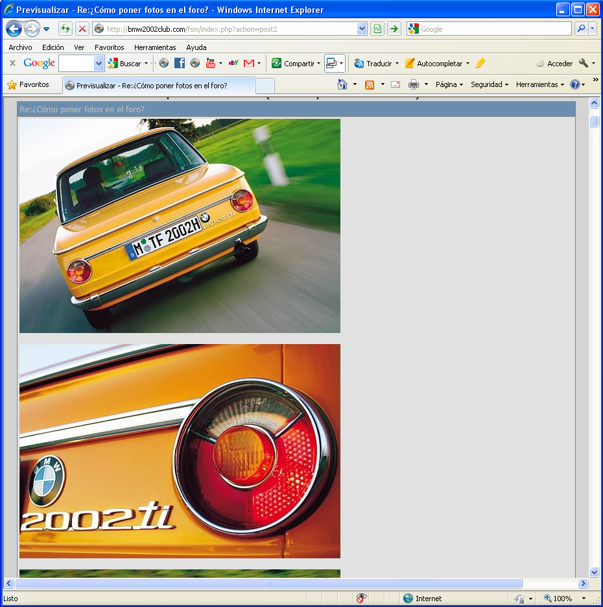Viewport: 603px width, 607px height.
Task: Show hidden command bar buttons chevron
Action: pyautogui.click(x=595, y=80)
